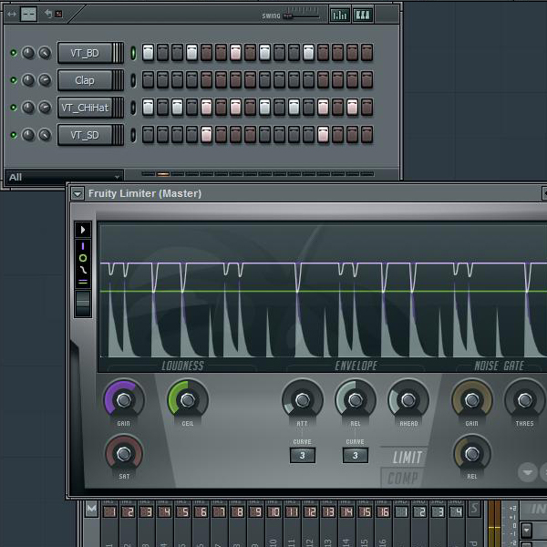Mute the VT_BD channel via green LED
The height and width of the screenshot is (547, 547).
coord(14,53)
